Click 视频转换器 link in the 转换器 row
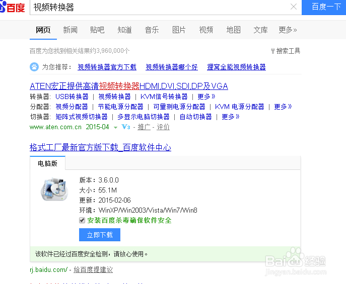This screenshot has width=346, height=284. [114, 97]
